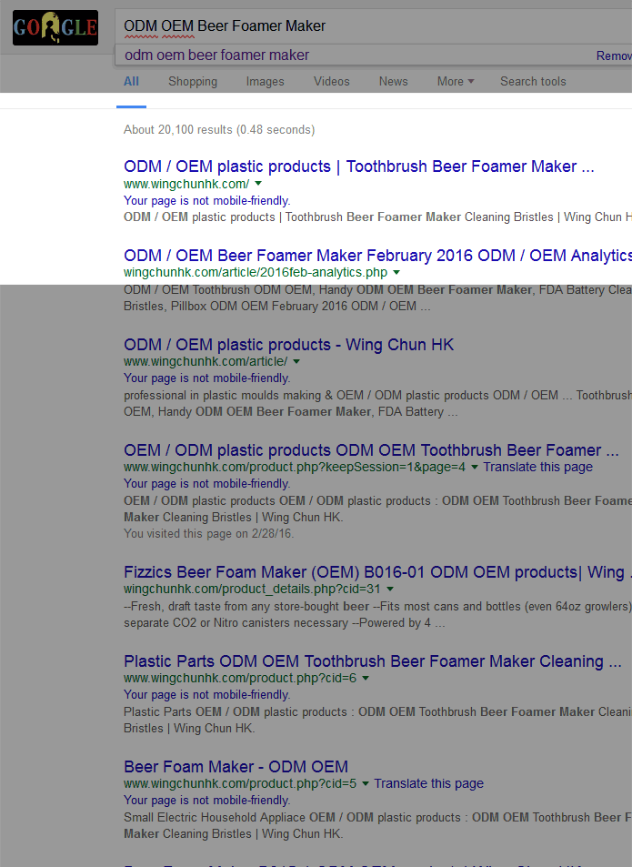Image resolution: width=632 pixels, height=867 pixels.
Task: Expand arrow beside product_details.php?cid=31 URL
Action: tap(390, 590)
